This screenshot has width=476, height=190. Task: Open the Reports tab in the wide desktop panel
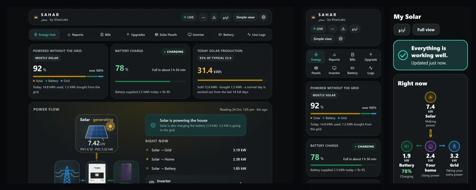pyautogui.click(x=75, y=35)
